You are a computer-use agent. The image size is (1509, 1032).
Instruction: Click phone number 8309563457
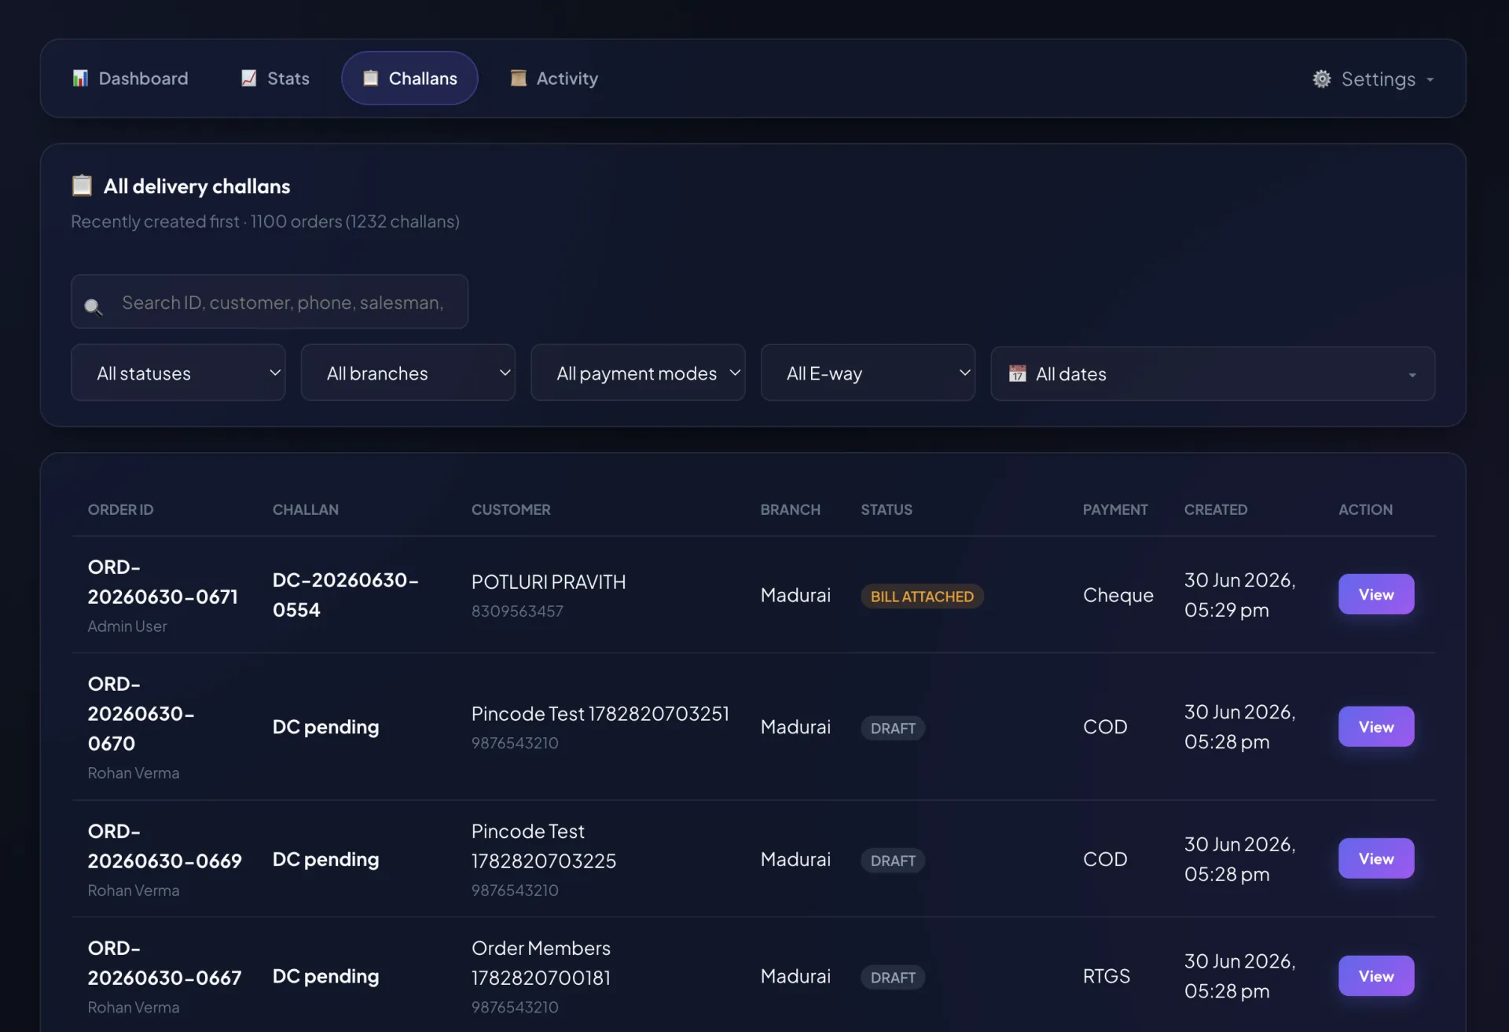pos(517,611)
